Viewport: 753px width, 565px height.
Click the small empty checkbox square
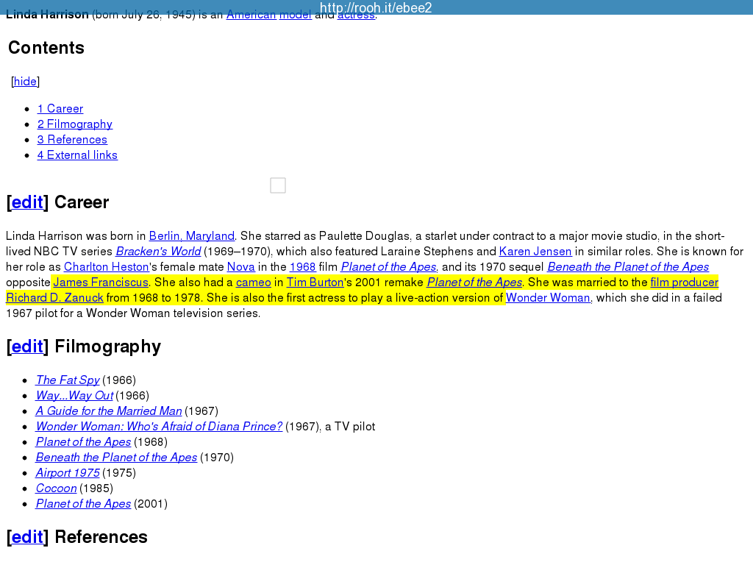click(278, 185)
